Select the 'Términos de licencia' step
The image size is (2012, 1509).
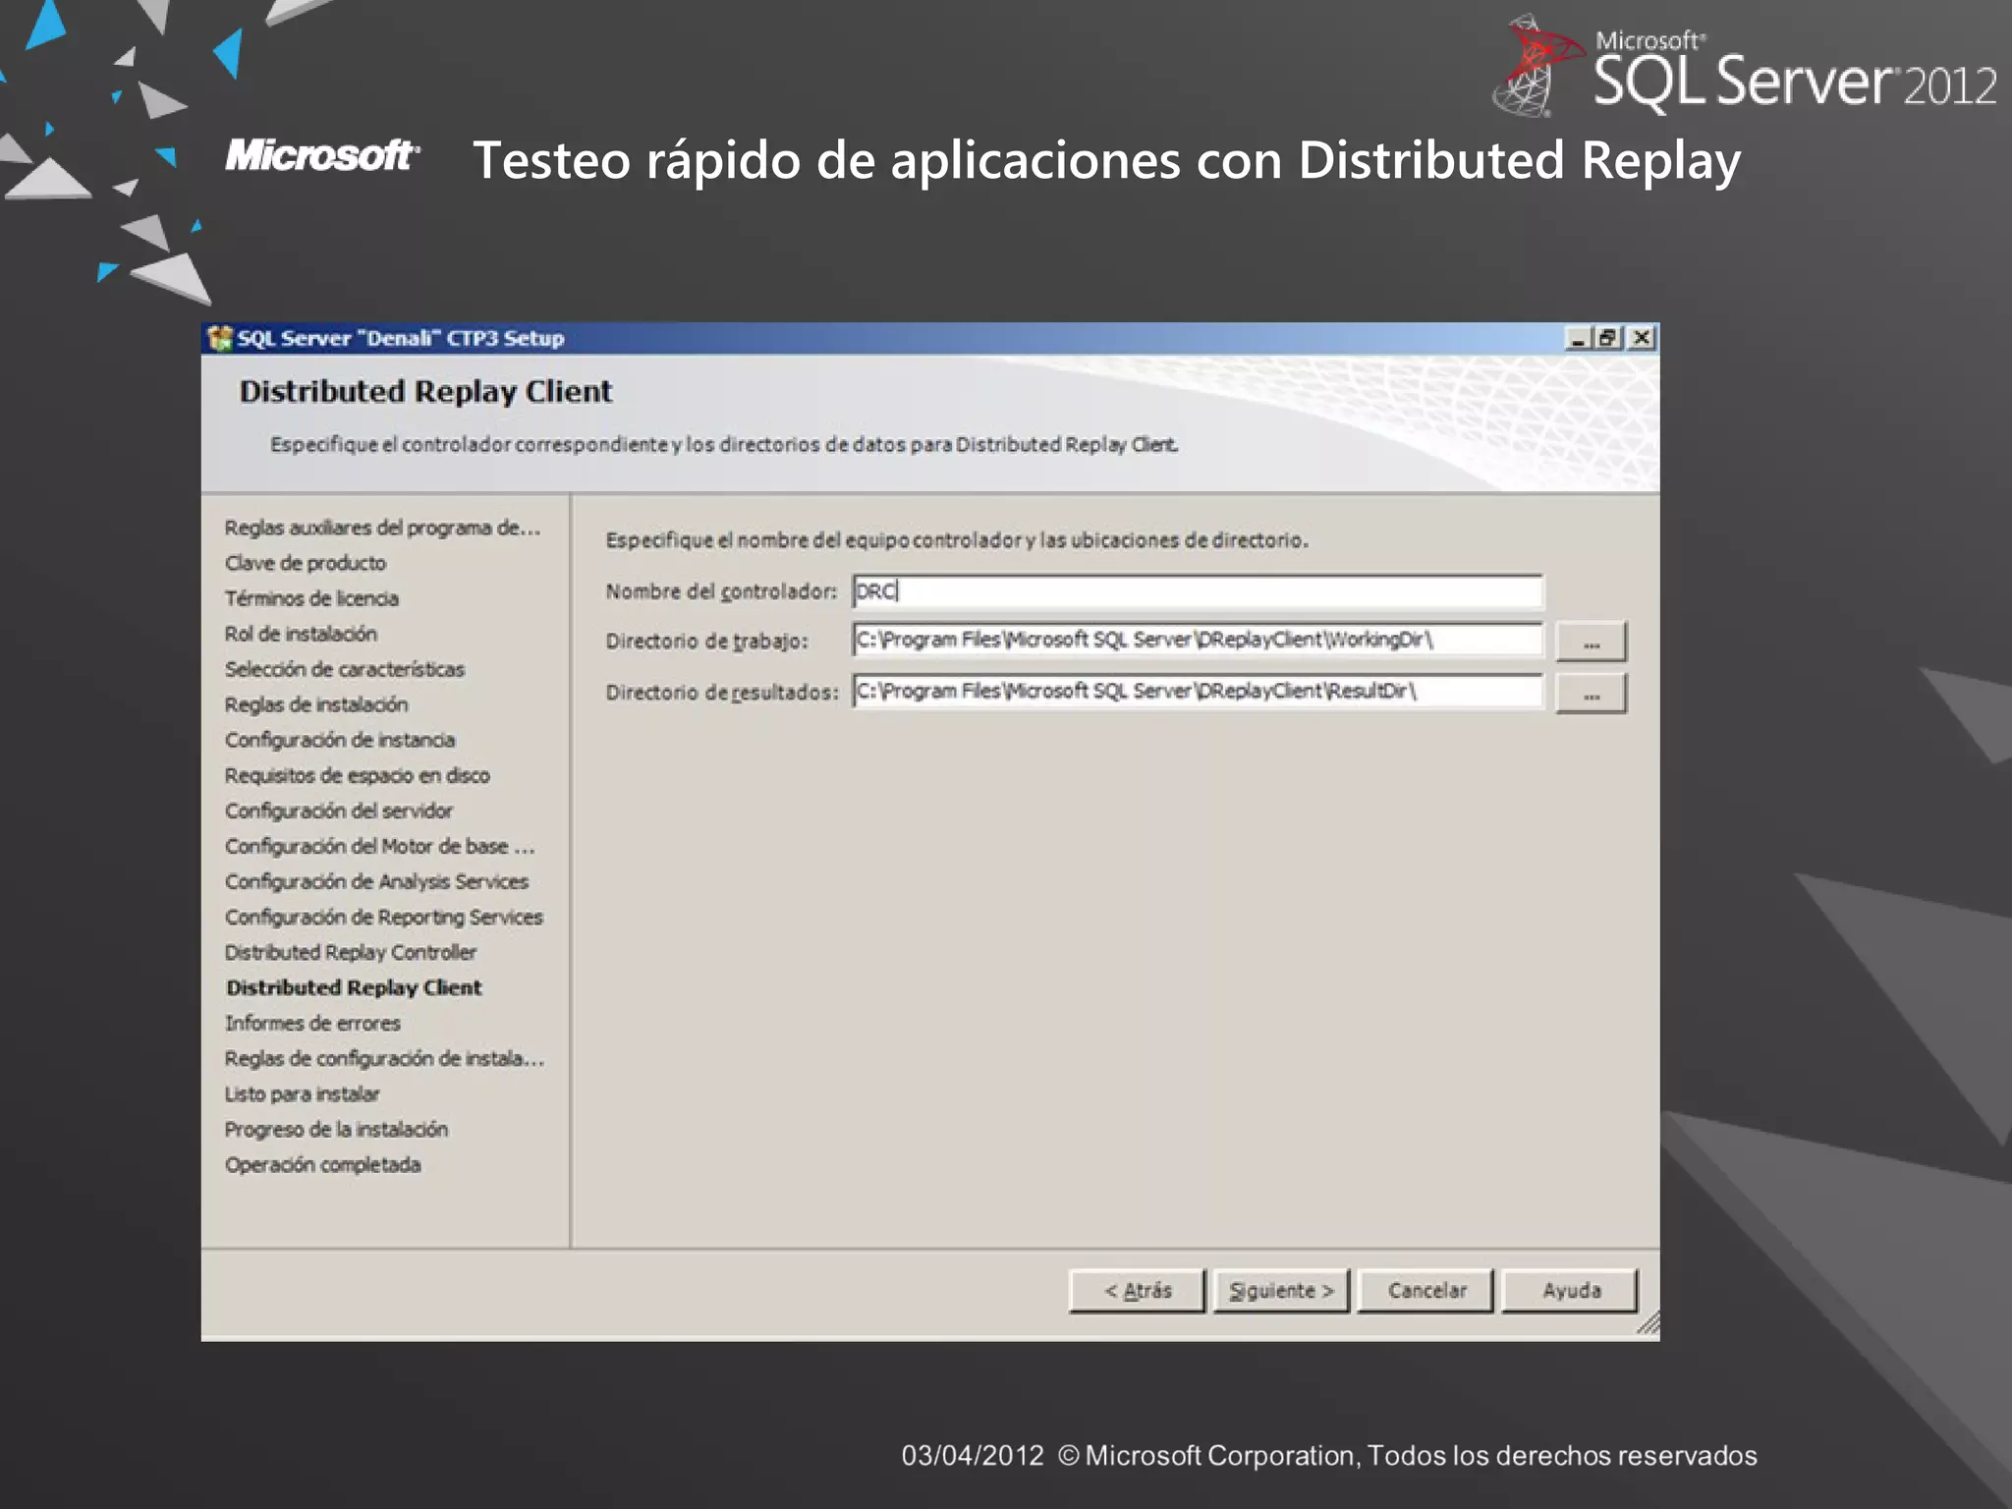point(311,599)
